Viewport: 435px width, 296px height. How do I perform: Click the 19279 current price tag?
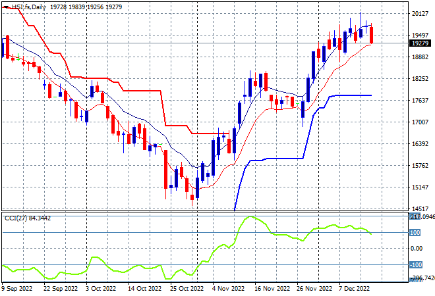tap(420, 43)
